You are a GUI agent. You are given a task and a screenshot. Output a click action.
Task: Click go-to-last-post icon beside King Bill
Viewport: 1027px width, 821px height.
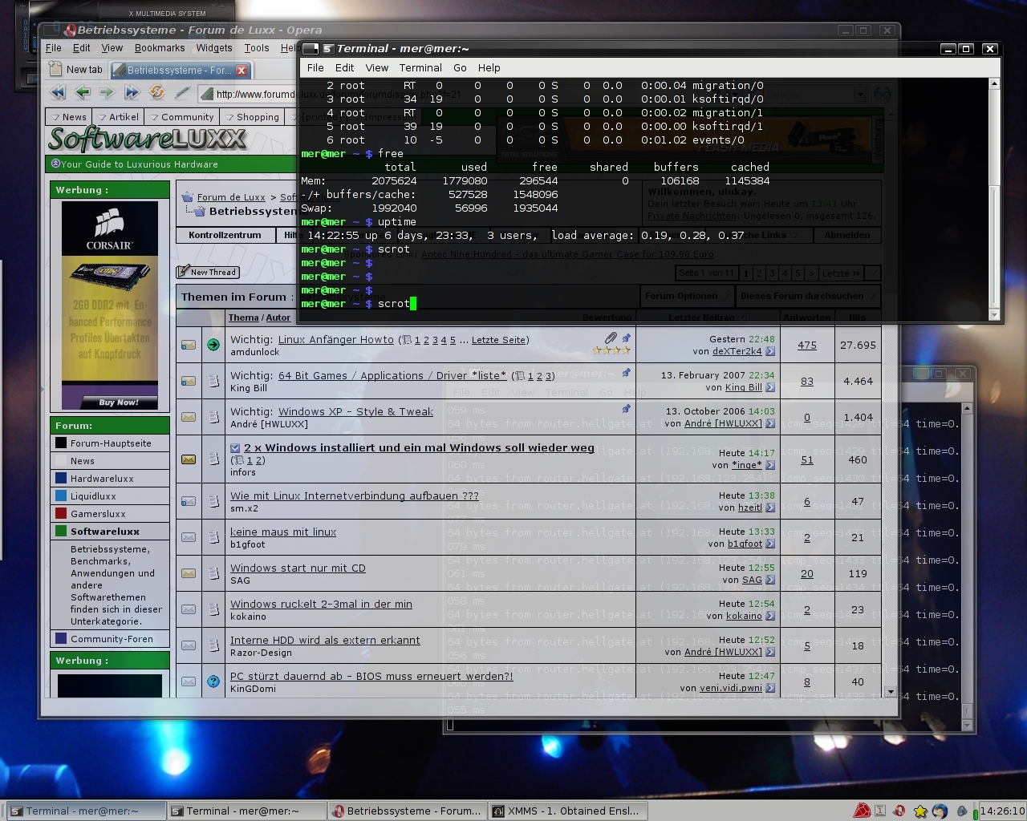coord(770,387)
